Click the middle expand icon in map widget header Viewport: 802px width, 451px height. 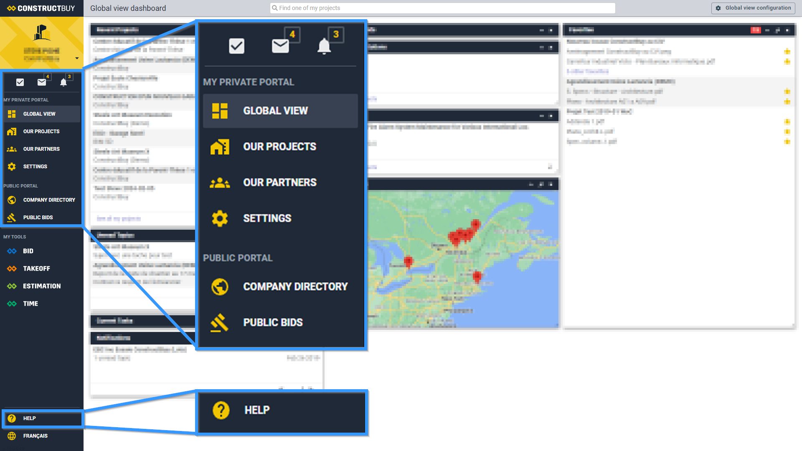[x=541, y=184]
